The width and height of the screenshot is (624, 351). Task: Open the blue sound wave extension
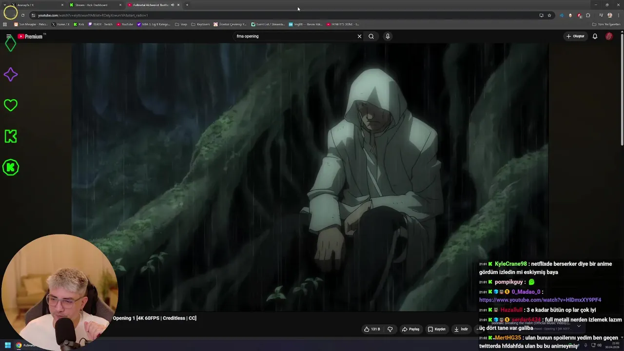(x=562, y=15)
